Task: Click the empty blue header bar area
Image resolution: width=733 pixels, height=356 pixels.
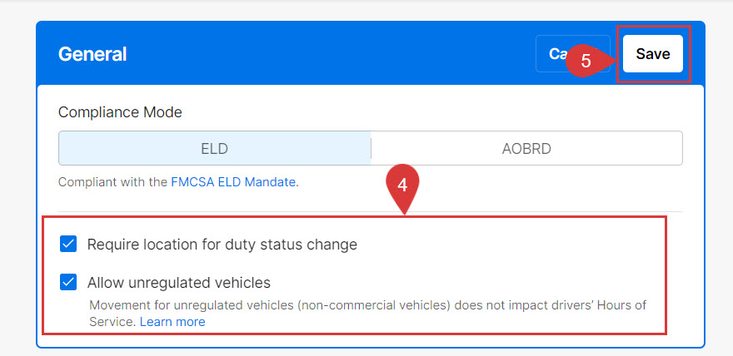Action: (333, 54)
